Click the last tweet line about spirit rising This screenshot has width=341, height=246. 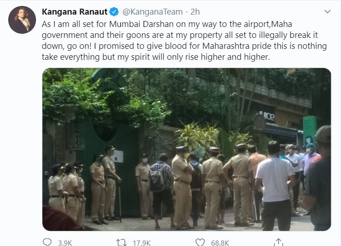(156, 57)
